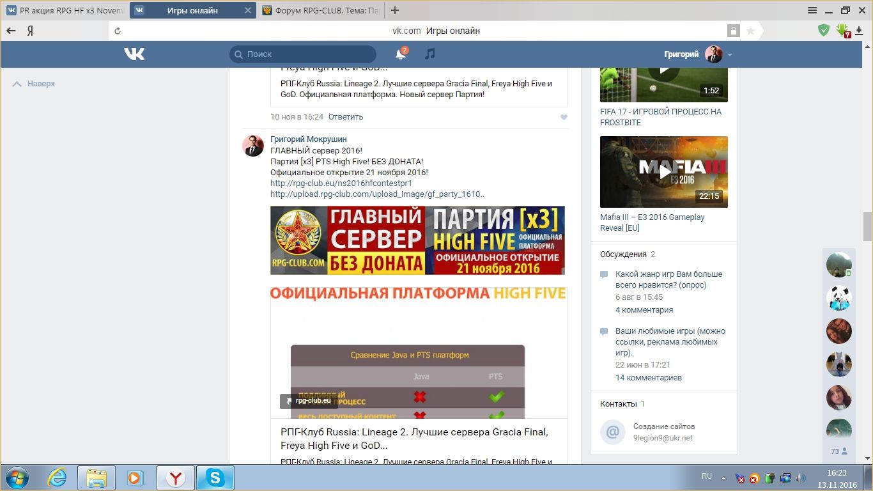The height and width of the screenshot is (491, 873).
Task: Click the padlock security icon in the address bar
Action: click(x=733, y=31)
